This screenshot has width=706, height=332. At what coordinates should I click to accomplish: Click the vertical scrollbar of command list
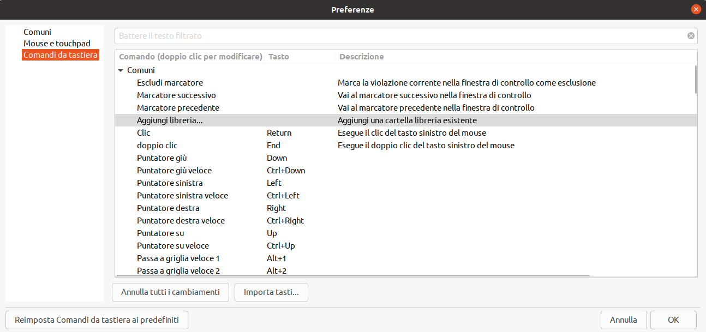click(695, 80)
